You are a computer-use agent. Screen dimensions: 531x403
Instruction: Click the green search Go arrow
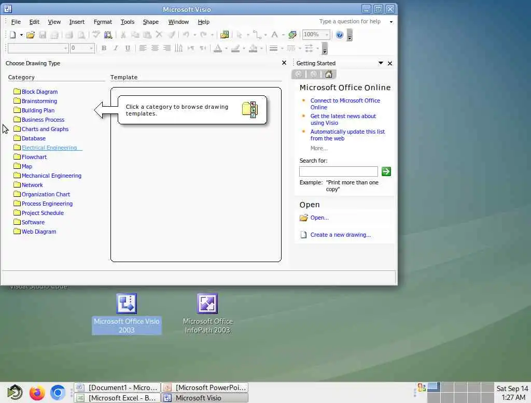(x=386, y=171)
